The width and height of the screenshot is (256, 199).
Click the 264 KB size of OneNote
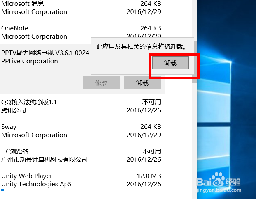click(151, 28)
